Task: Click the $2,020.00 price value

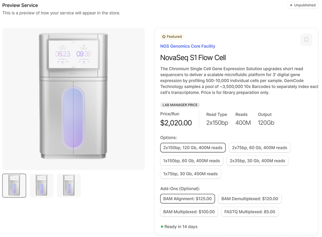Action: (176, 123)
